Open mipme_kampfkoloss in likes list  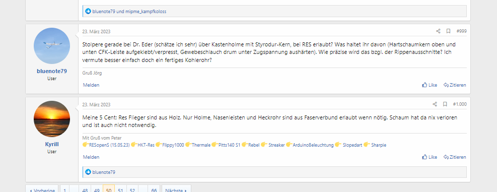pos(146,12)
